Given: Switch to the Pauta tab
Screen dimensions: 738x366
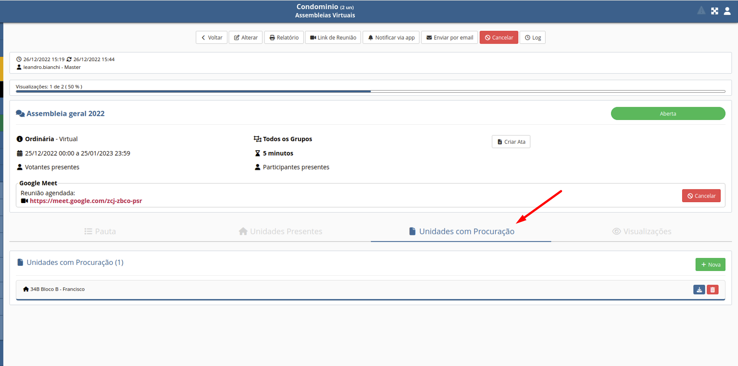Looking at the screenshot, I should tap(100, 231).
